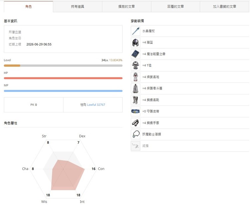Click the +4 綿質長袍 robe icon

[x=136, y=77]
